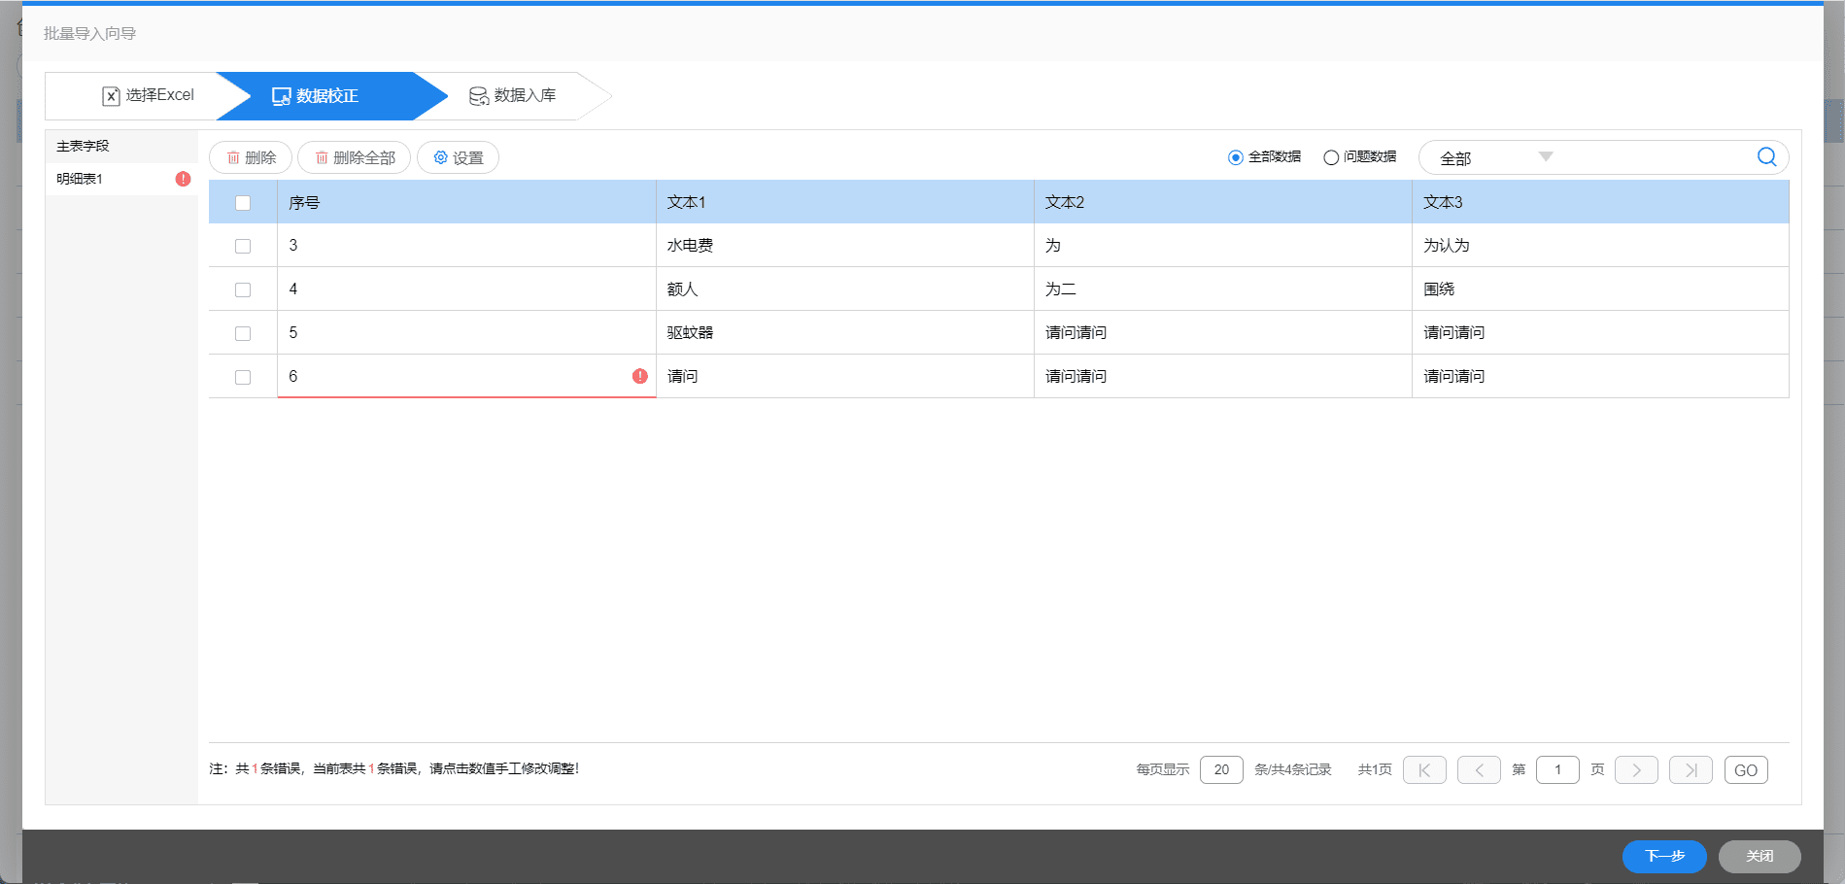
Task: Click the 文本3 column header
Action: coord(1600,202)
